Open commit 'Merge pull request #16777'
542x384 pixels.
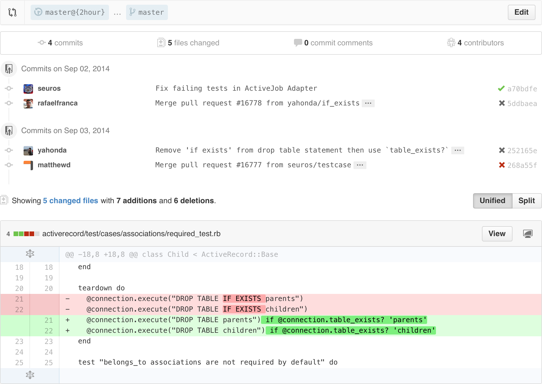click(253, 165)
